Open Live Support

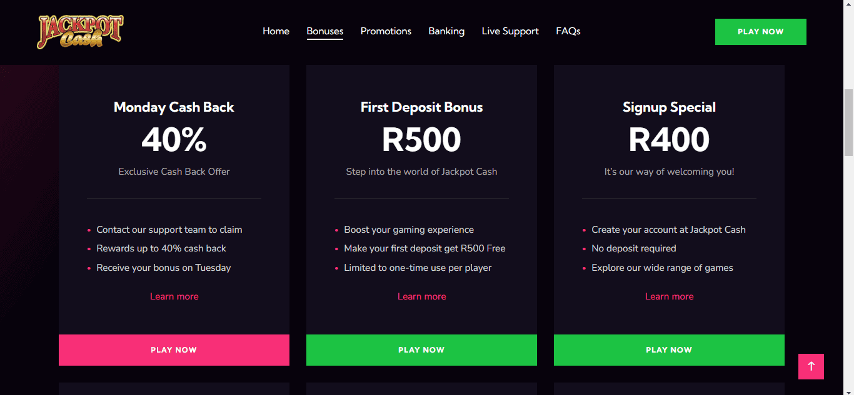pos(510,31)
